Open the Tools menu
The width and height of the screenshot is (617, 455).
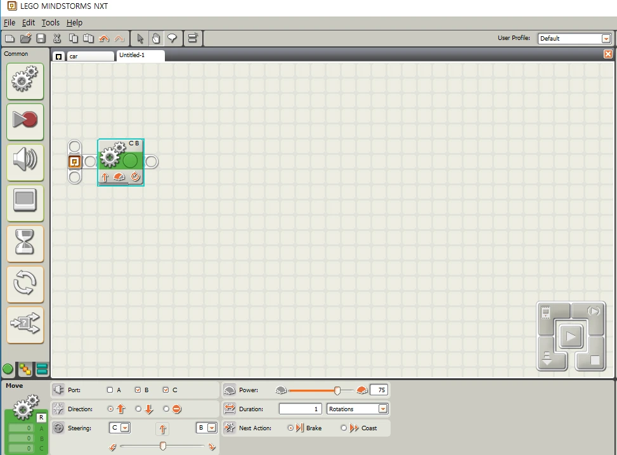click(50, 22)
